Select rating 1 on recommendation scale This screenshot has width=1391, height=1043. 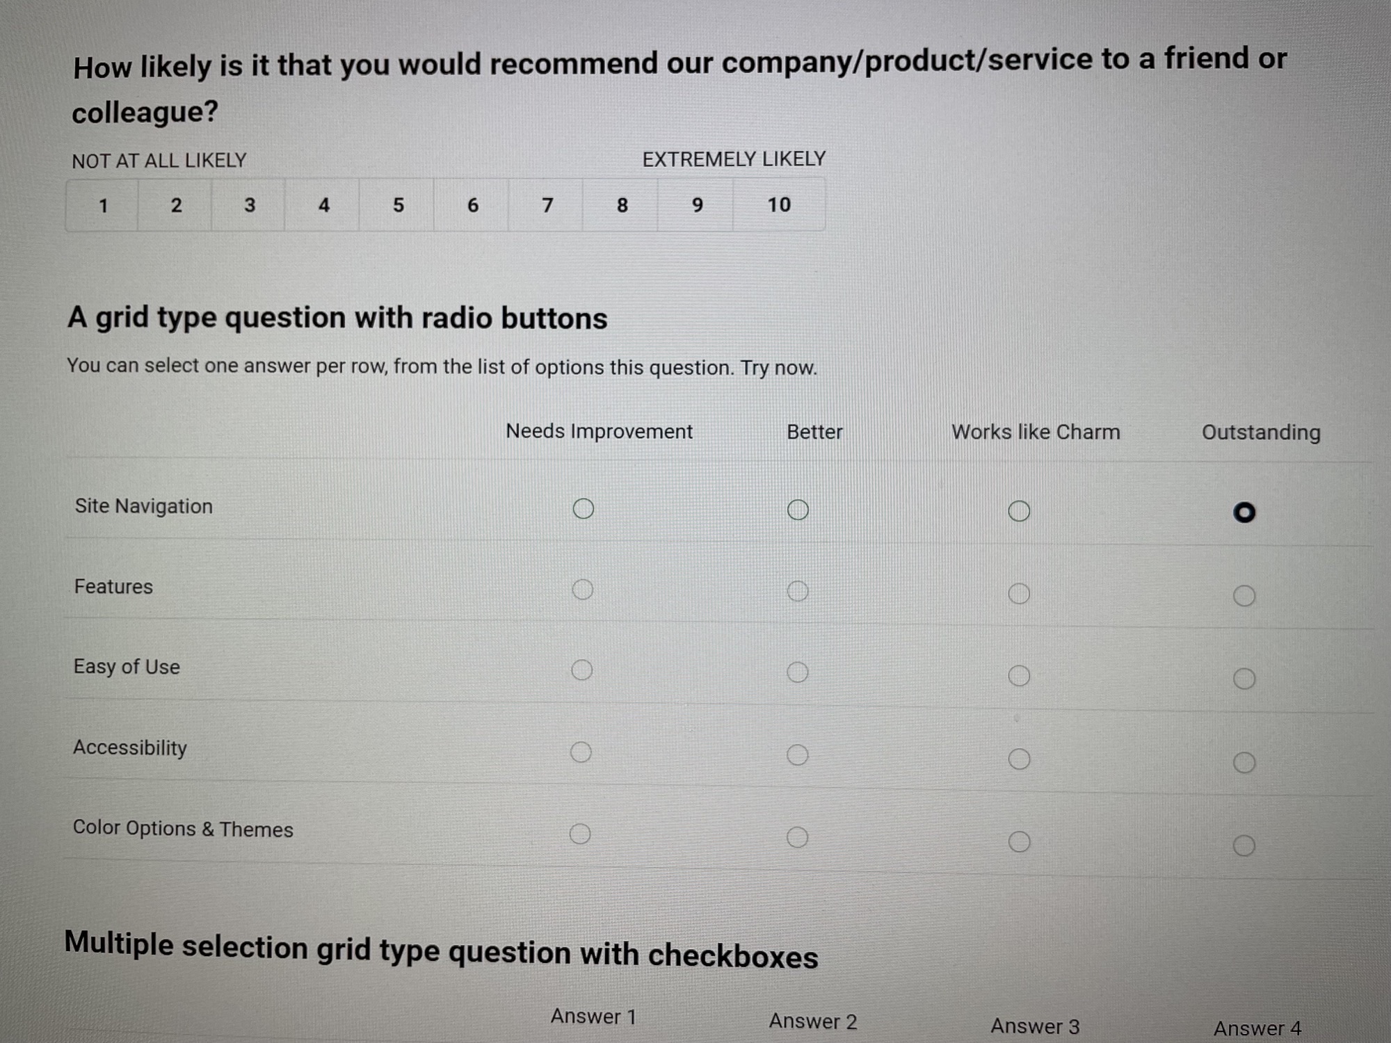(x=103, y=206)
